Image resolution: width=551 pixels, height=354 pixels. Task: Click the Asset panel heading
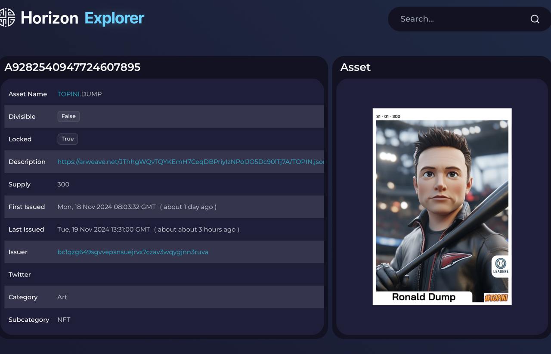[356, 67]
